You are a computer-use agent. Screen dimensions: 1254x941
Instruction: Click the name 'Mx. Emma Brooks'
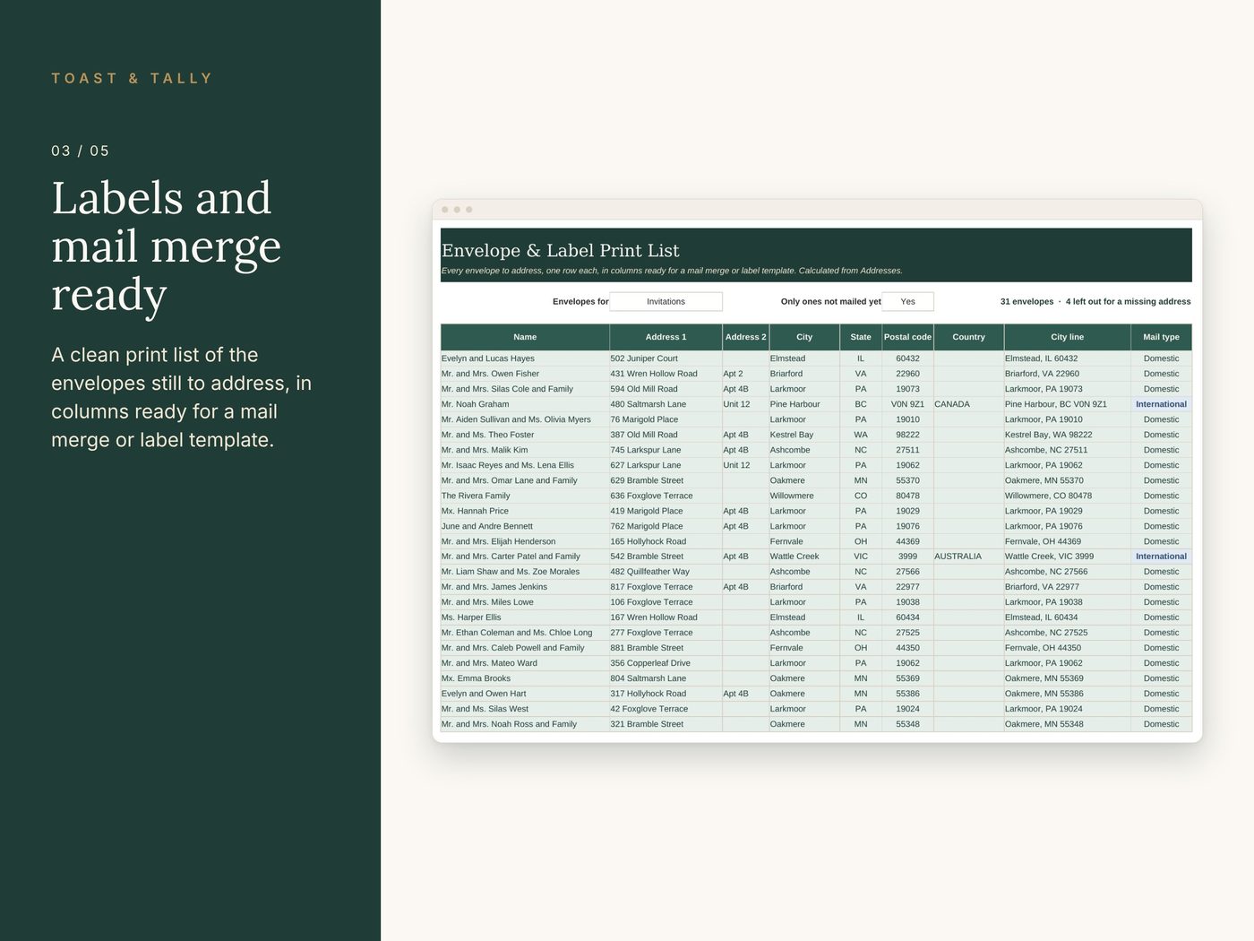[x=476, y=678]
